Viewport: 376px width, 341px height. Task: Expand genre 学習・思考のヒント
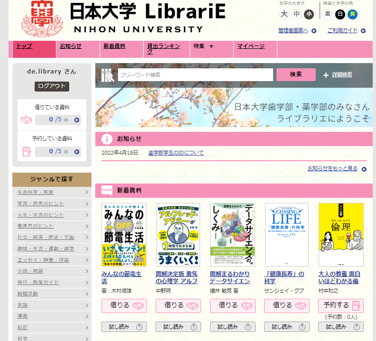point(52,204)
